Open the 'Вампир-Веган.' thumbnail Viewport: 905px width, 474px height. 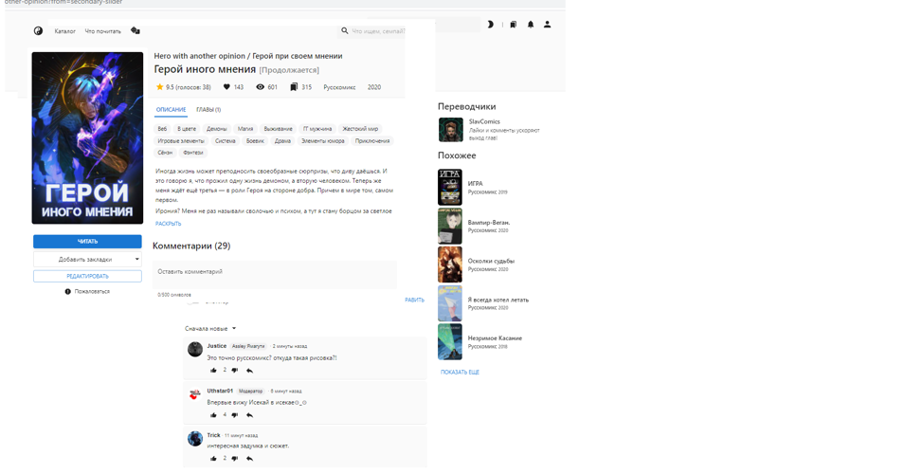(450, 227)
